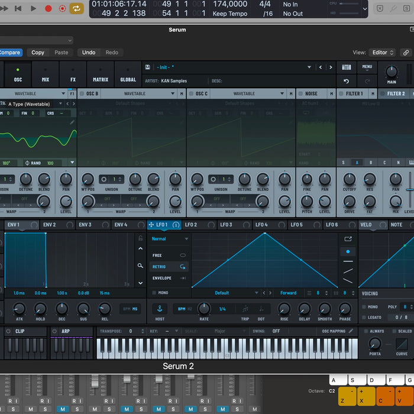Switch to the FX tab
This screenshot has height=414, width=414.
pyautogui.click(x=73, y=75)
